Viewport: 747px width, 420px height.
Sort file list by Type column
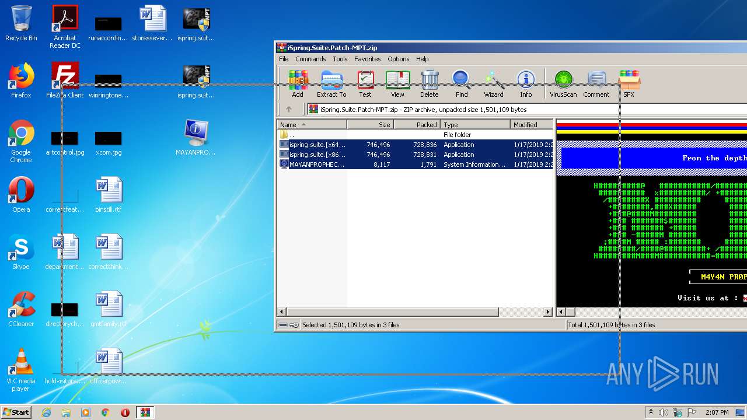[475, 124]
